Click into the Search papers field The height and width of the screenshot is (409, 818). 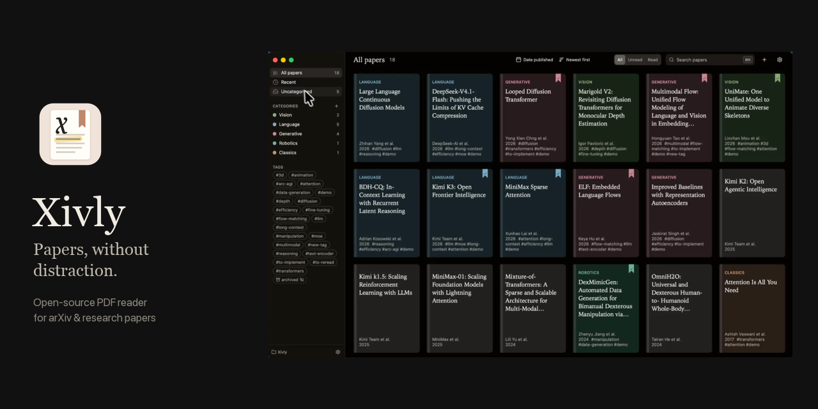(x=709, y=60)
